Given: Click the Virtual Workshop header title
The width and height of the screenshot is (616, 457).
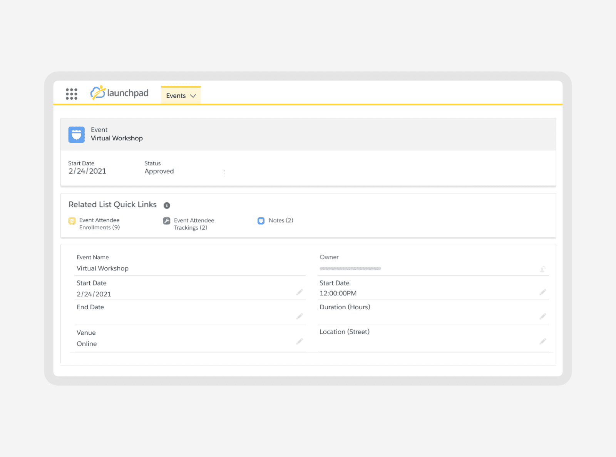Looking at the screenshot, I should coord(117,138).
